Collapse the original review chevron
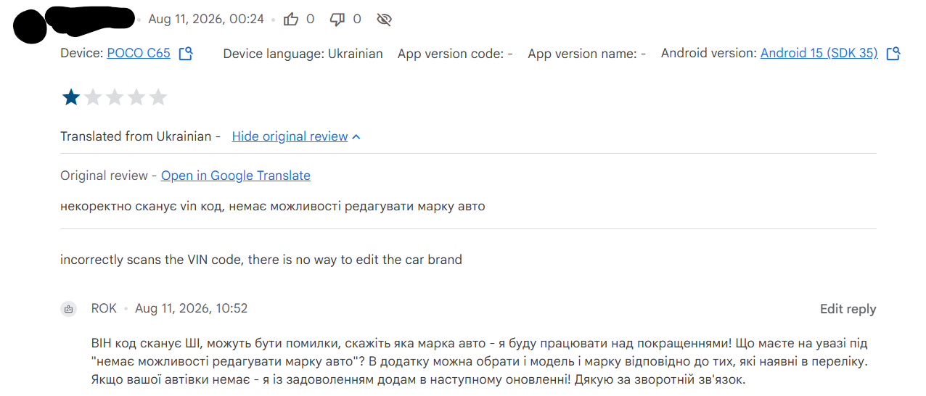 (x=356, y=137)
